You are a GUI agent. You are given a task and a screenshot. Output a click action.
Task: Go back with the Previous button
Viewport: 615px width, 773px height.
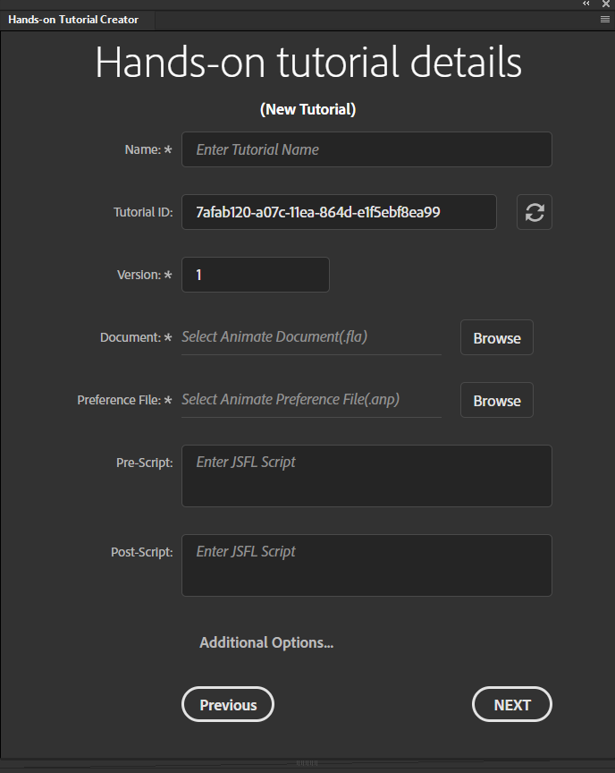coord(228,705)
